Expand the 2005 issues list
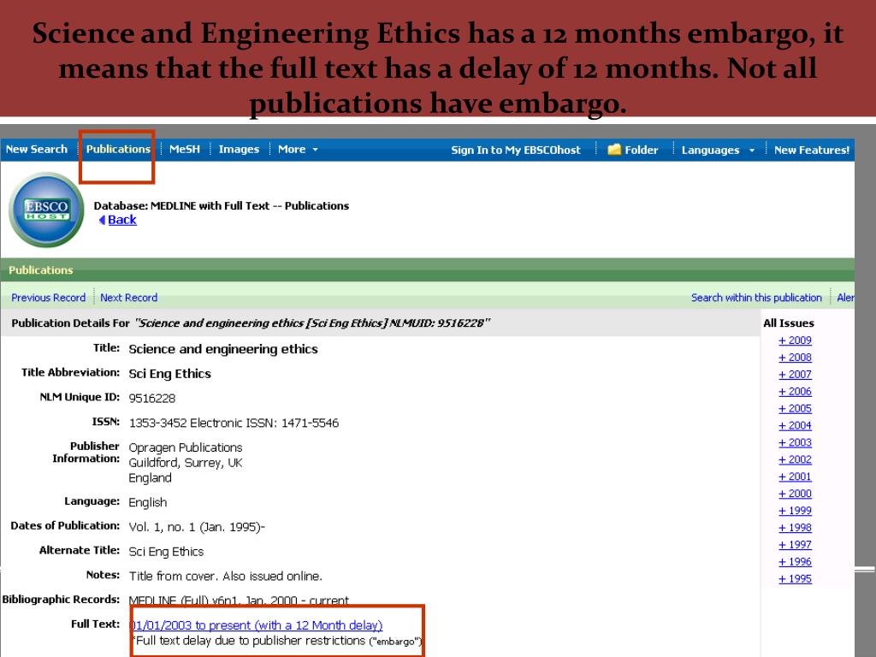876x657 pixels. (x=795, y=408)
